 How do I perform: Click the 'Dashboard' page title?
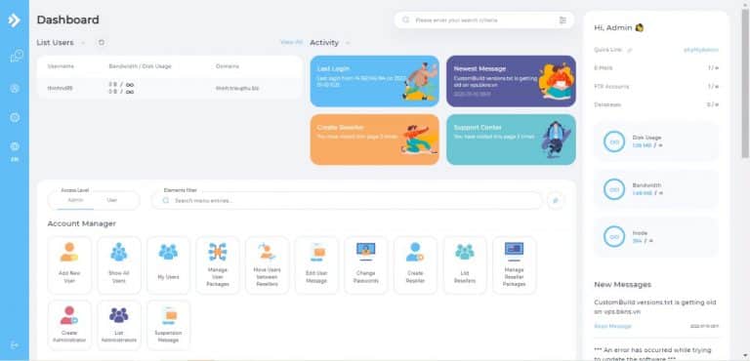(x=68, y=20)
